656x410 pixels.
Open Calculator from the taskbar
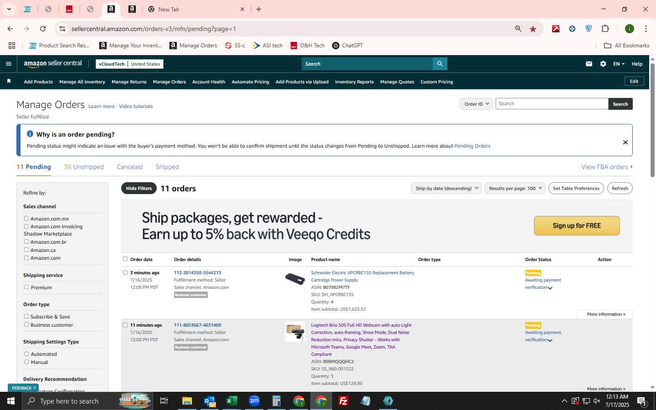point(277,401)
